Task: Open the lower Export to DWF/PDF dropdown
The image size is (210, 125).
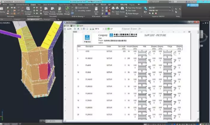Action: coord(160,11)
